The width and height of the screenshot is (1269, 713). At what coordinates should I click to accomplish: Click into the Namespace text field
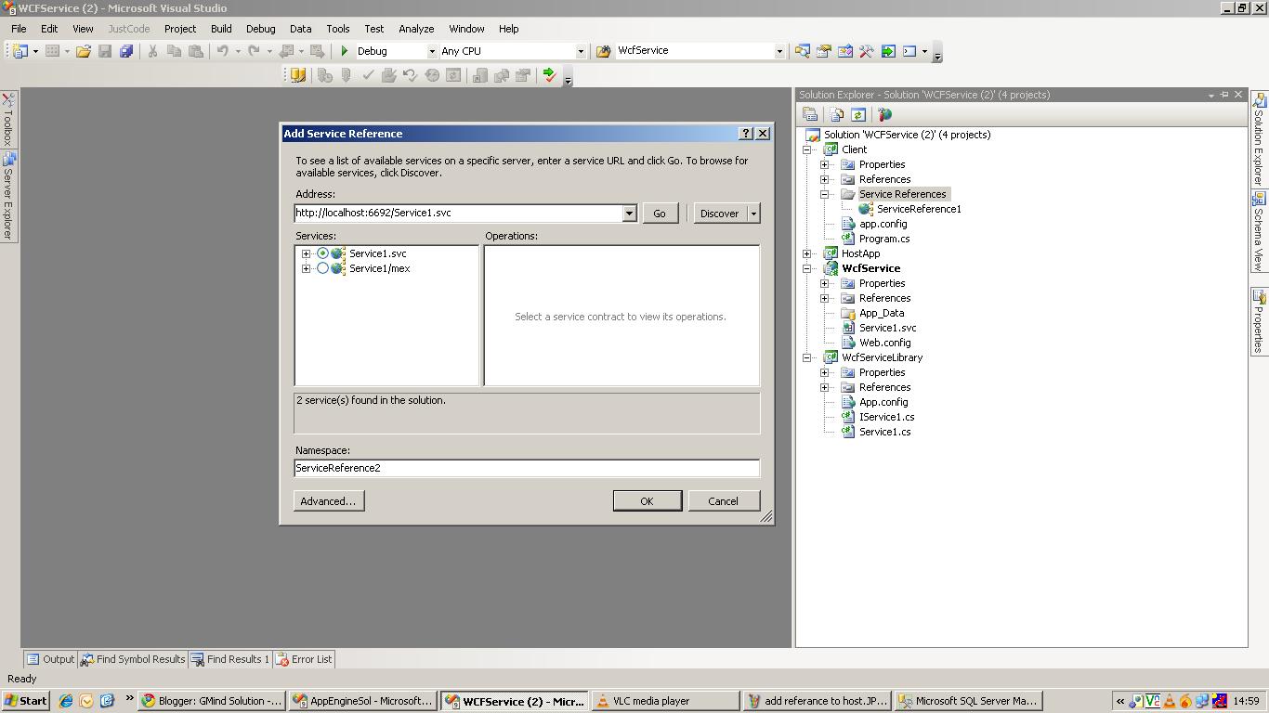pos(527,468)
